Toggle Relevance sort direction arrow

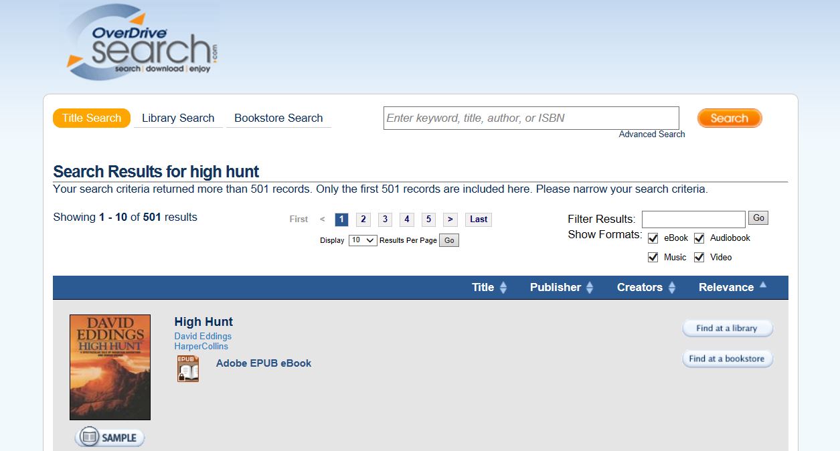click(763, 285)
